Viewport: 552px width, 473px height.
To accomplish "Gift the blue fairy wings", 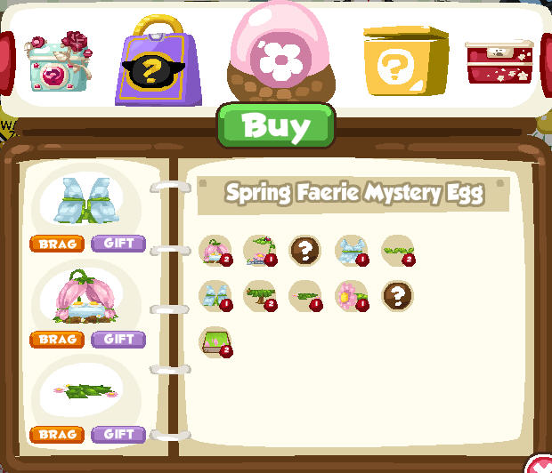I will (x=118, y=244).
